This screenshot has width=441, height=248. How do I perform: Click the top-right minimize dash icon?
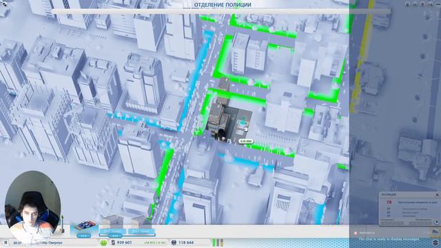(x=438, y=5)
